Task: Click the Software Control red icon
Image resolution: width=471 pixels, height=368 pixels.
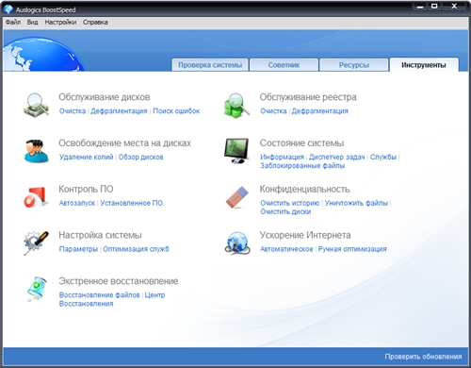Action: click(36, 197)
